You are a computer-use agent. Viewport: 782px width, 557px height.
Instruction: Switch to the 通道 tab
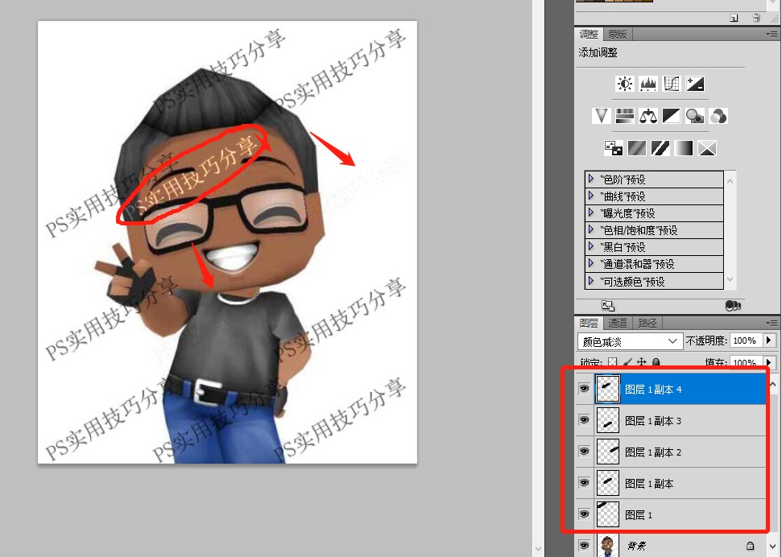(618, 323)
